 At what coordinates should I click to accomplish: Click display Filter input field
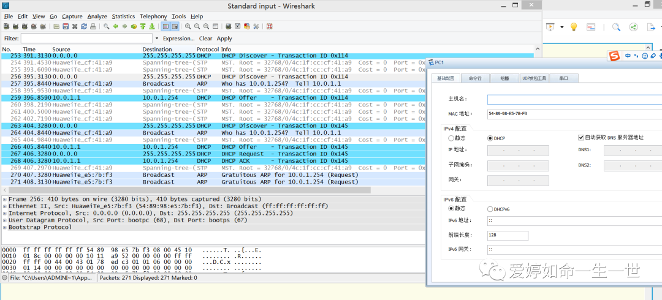(86, 39)
